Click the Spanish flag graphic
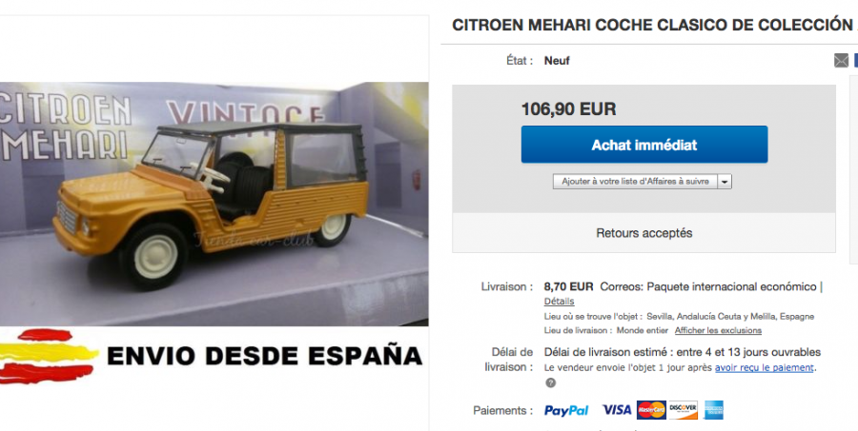This screenshot has width=858, height=431. pyautogui.click(x=47, y=356)
